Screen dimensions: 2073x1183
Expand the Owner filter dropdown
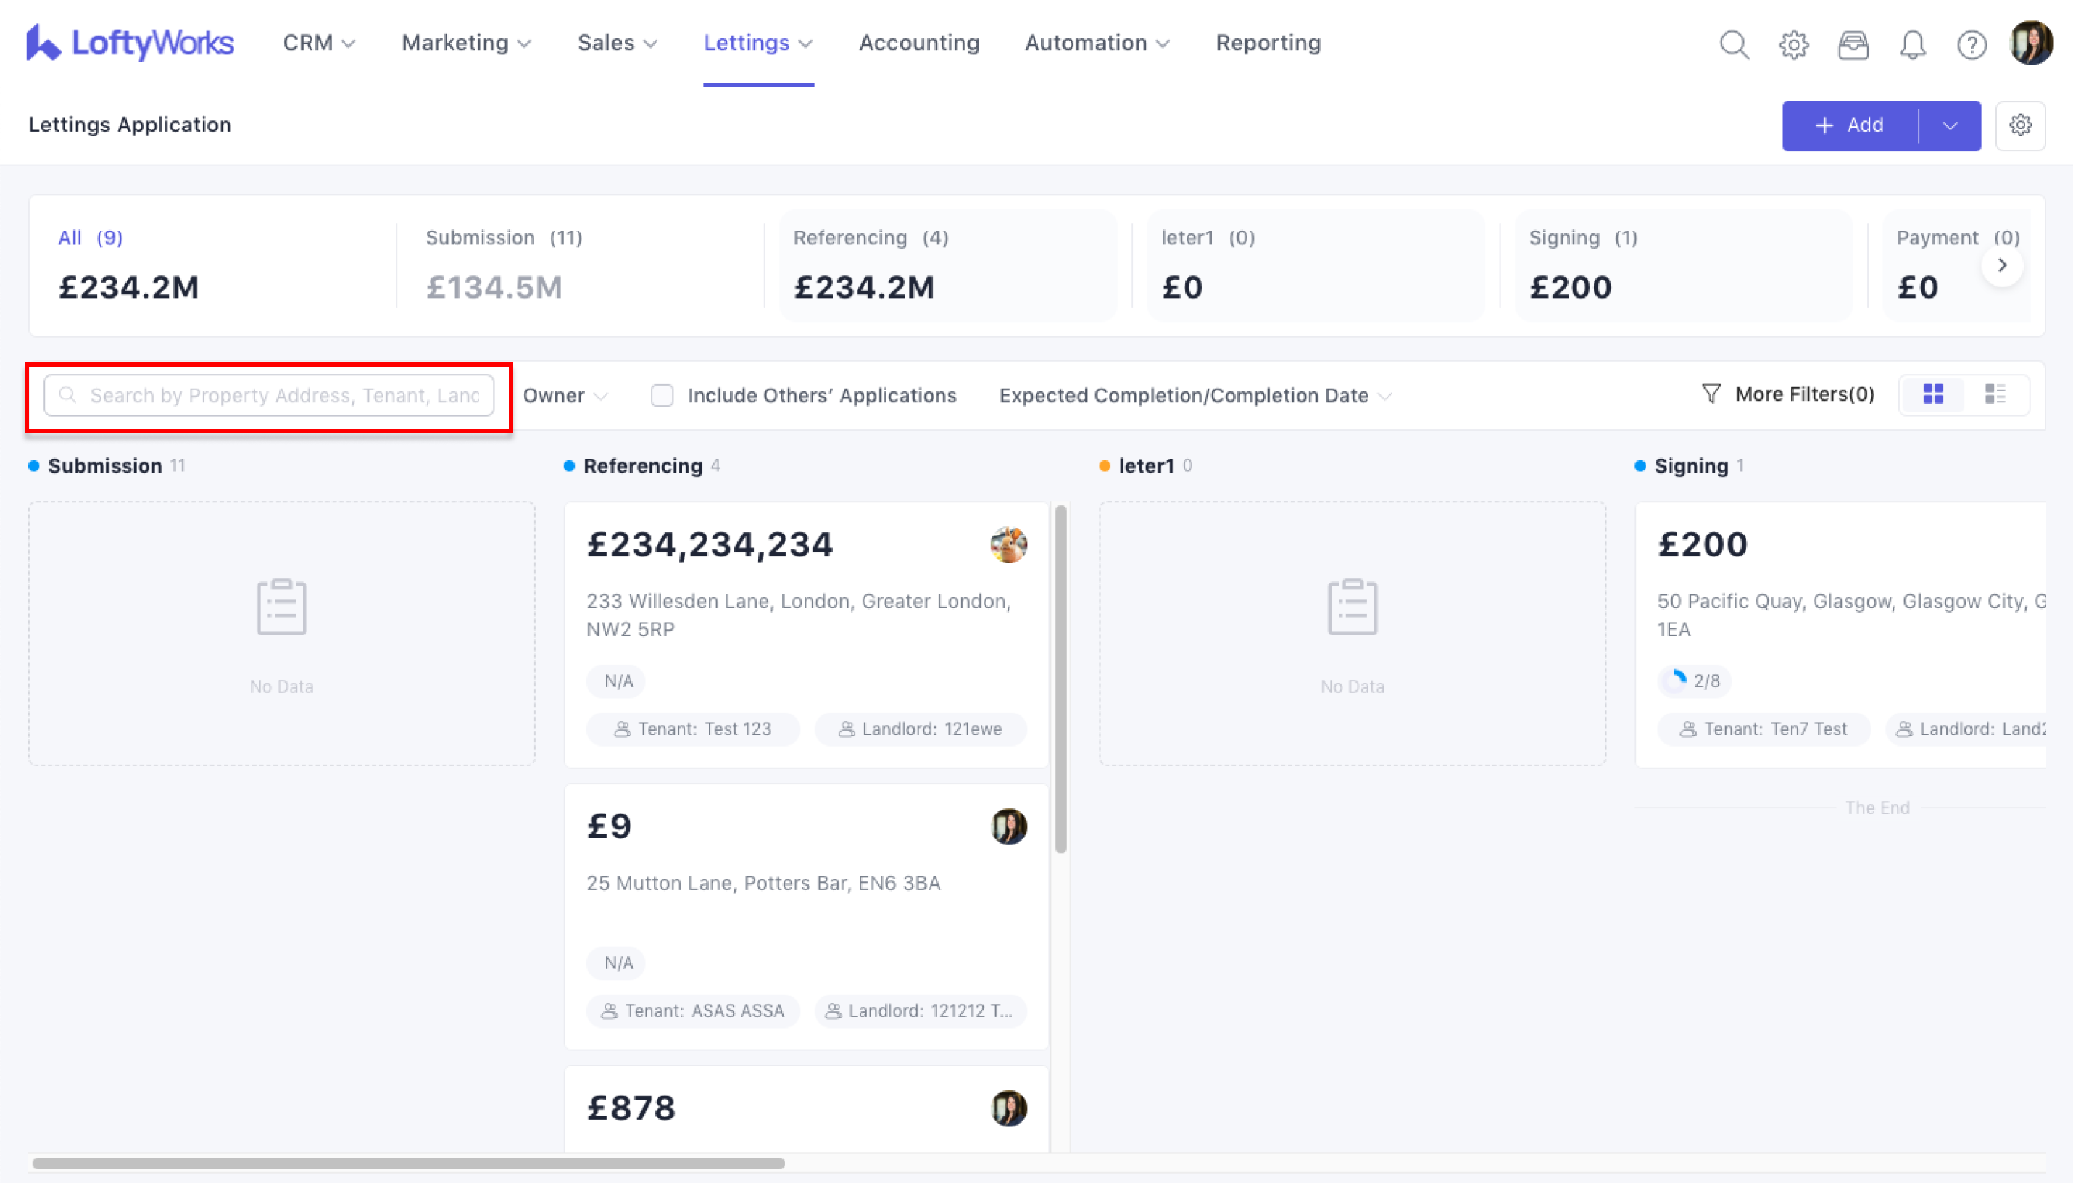pyautogui.click(x=565, y=395)
